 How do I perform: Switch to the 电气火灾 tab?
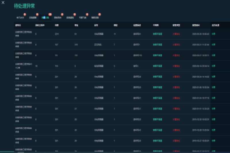point(20,18)
